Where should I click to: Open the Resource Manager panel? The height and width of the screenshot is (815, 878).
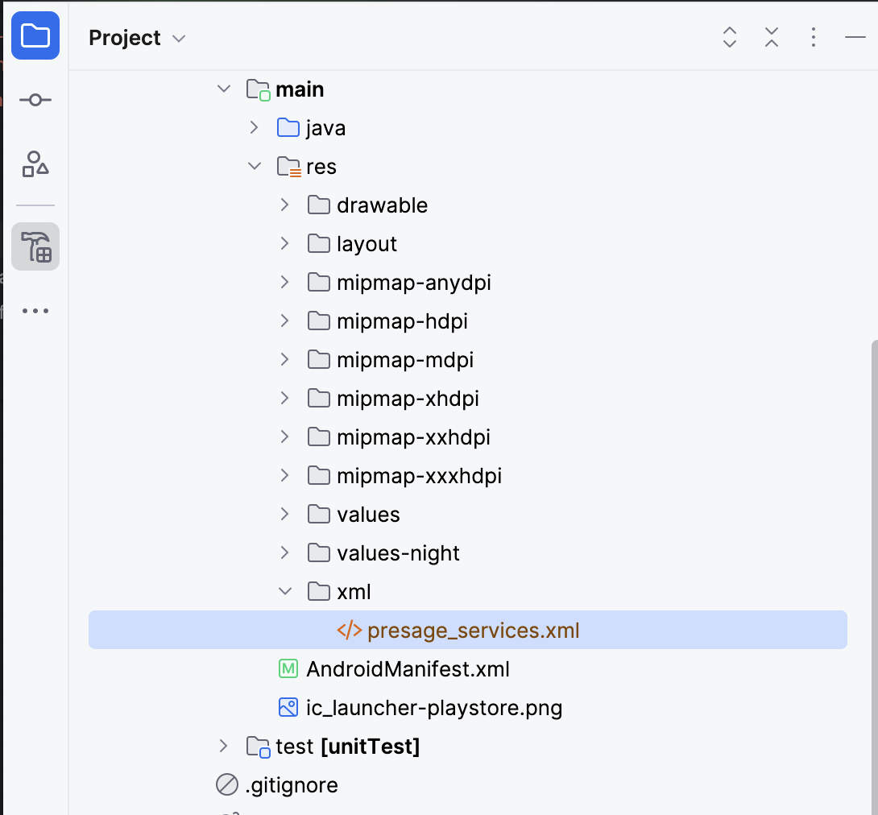tap(35, 165)
